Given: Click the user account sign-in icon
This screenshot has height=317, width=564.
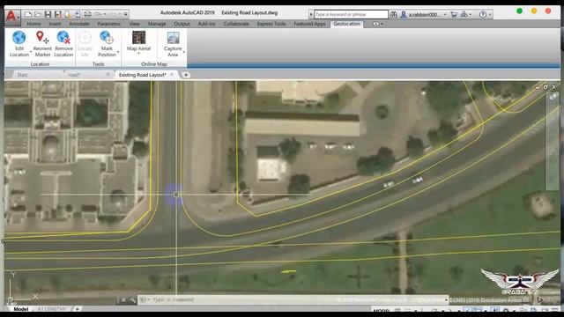Looking at the screenshot, I should click(404, 14).
